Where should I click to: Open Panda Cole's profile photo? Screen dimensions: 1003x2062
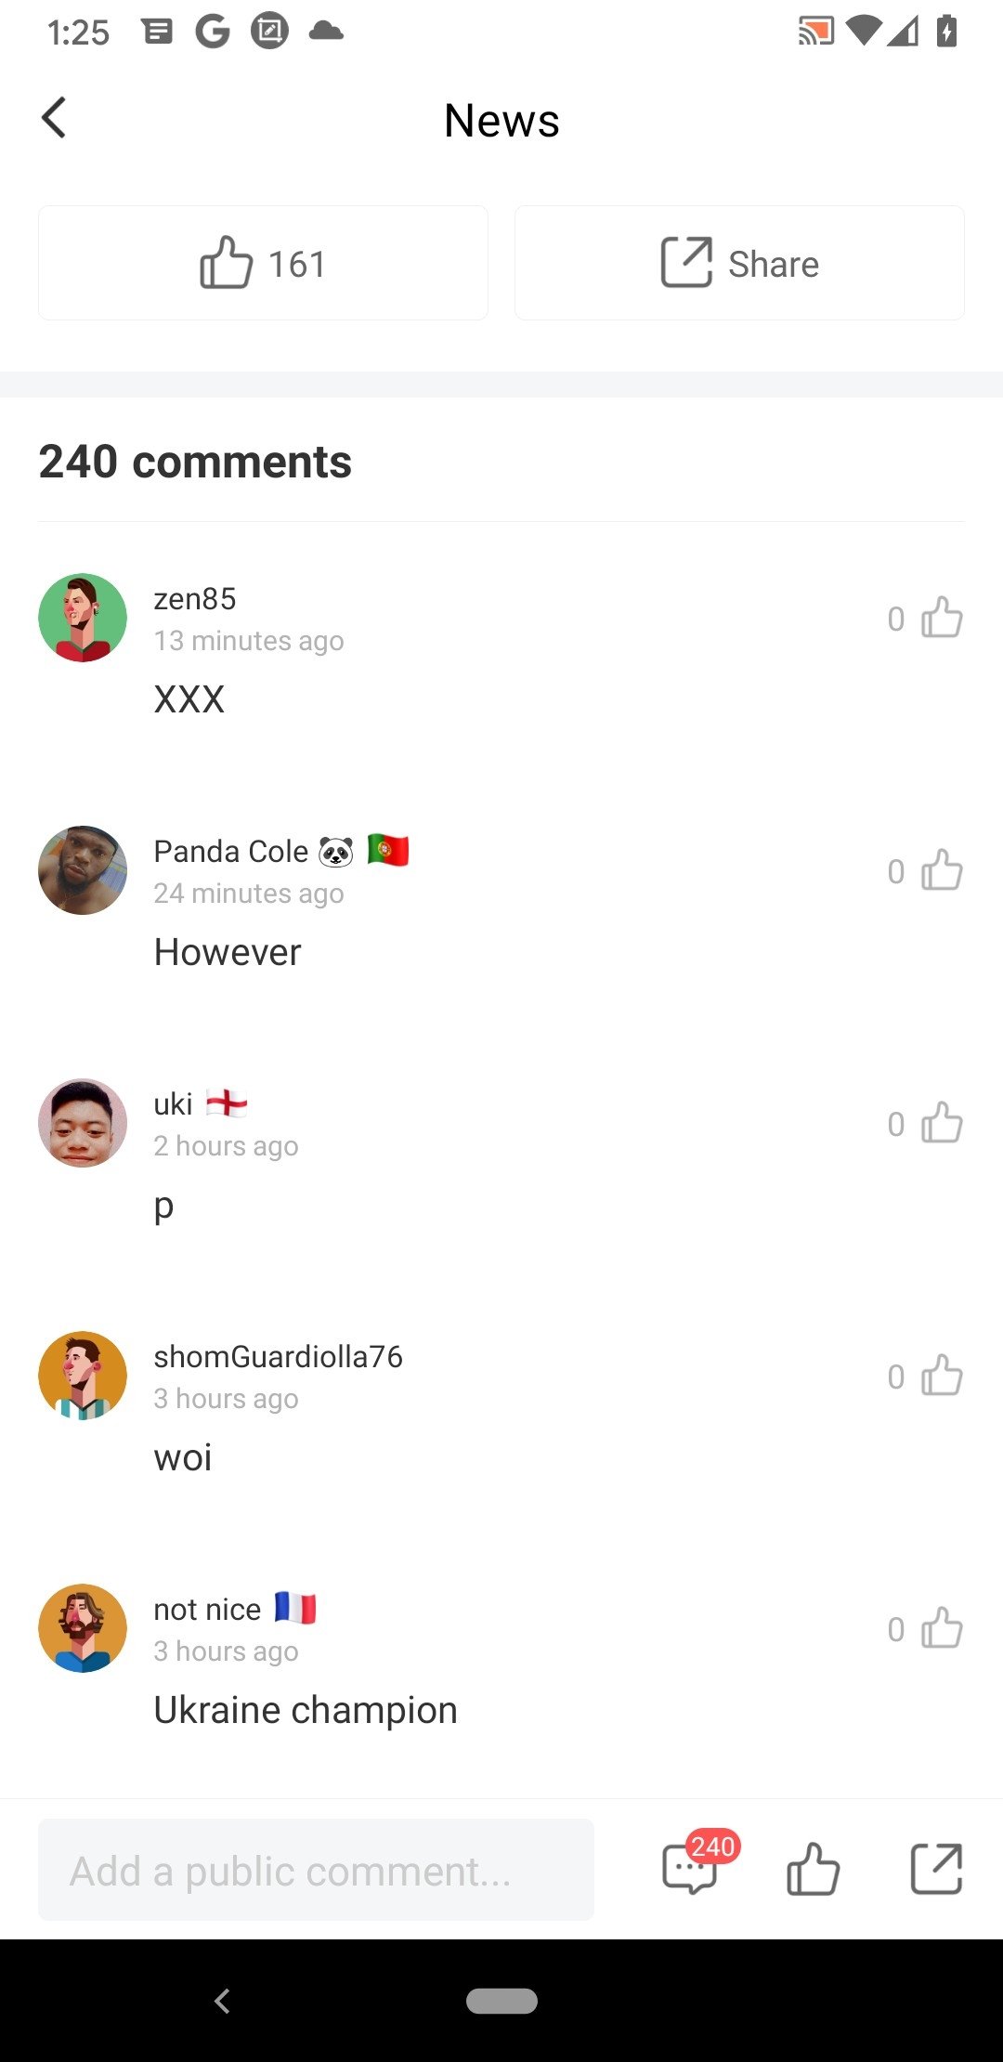click(83, 870)
